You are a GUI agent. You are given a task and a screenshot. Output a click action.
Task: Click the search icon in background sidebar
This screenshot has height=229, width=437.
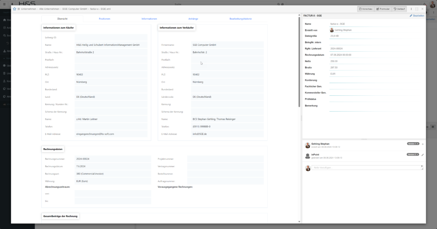[x=4, y=35]
